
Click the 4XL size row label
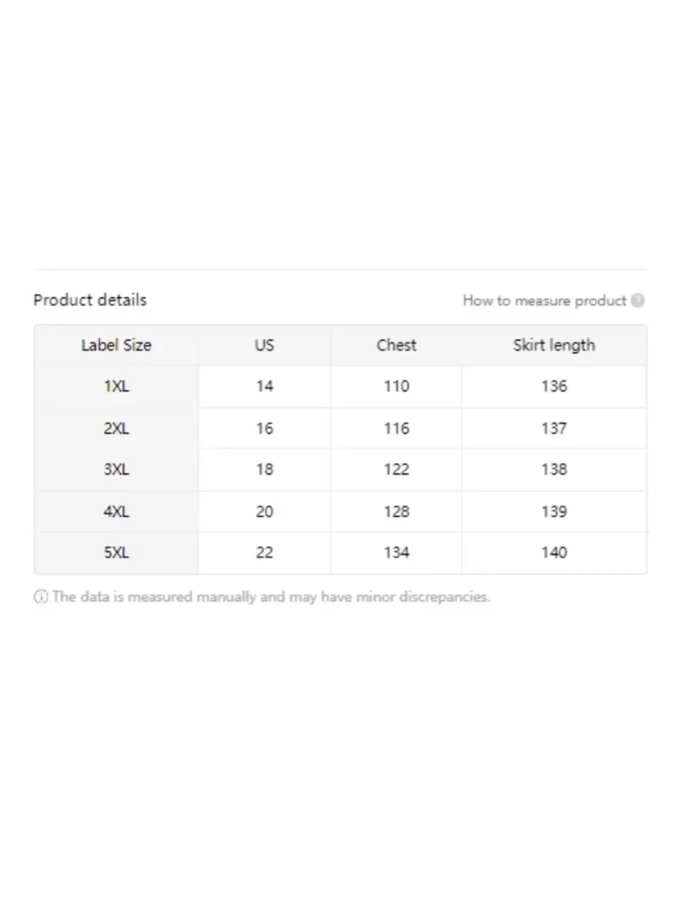[x=116, y=512]
